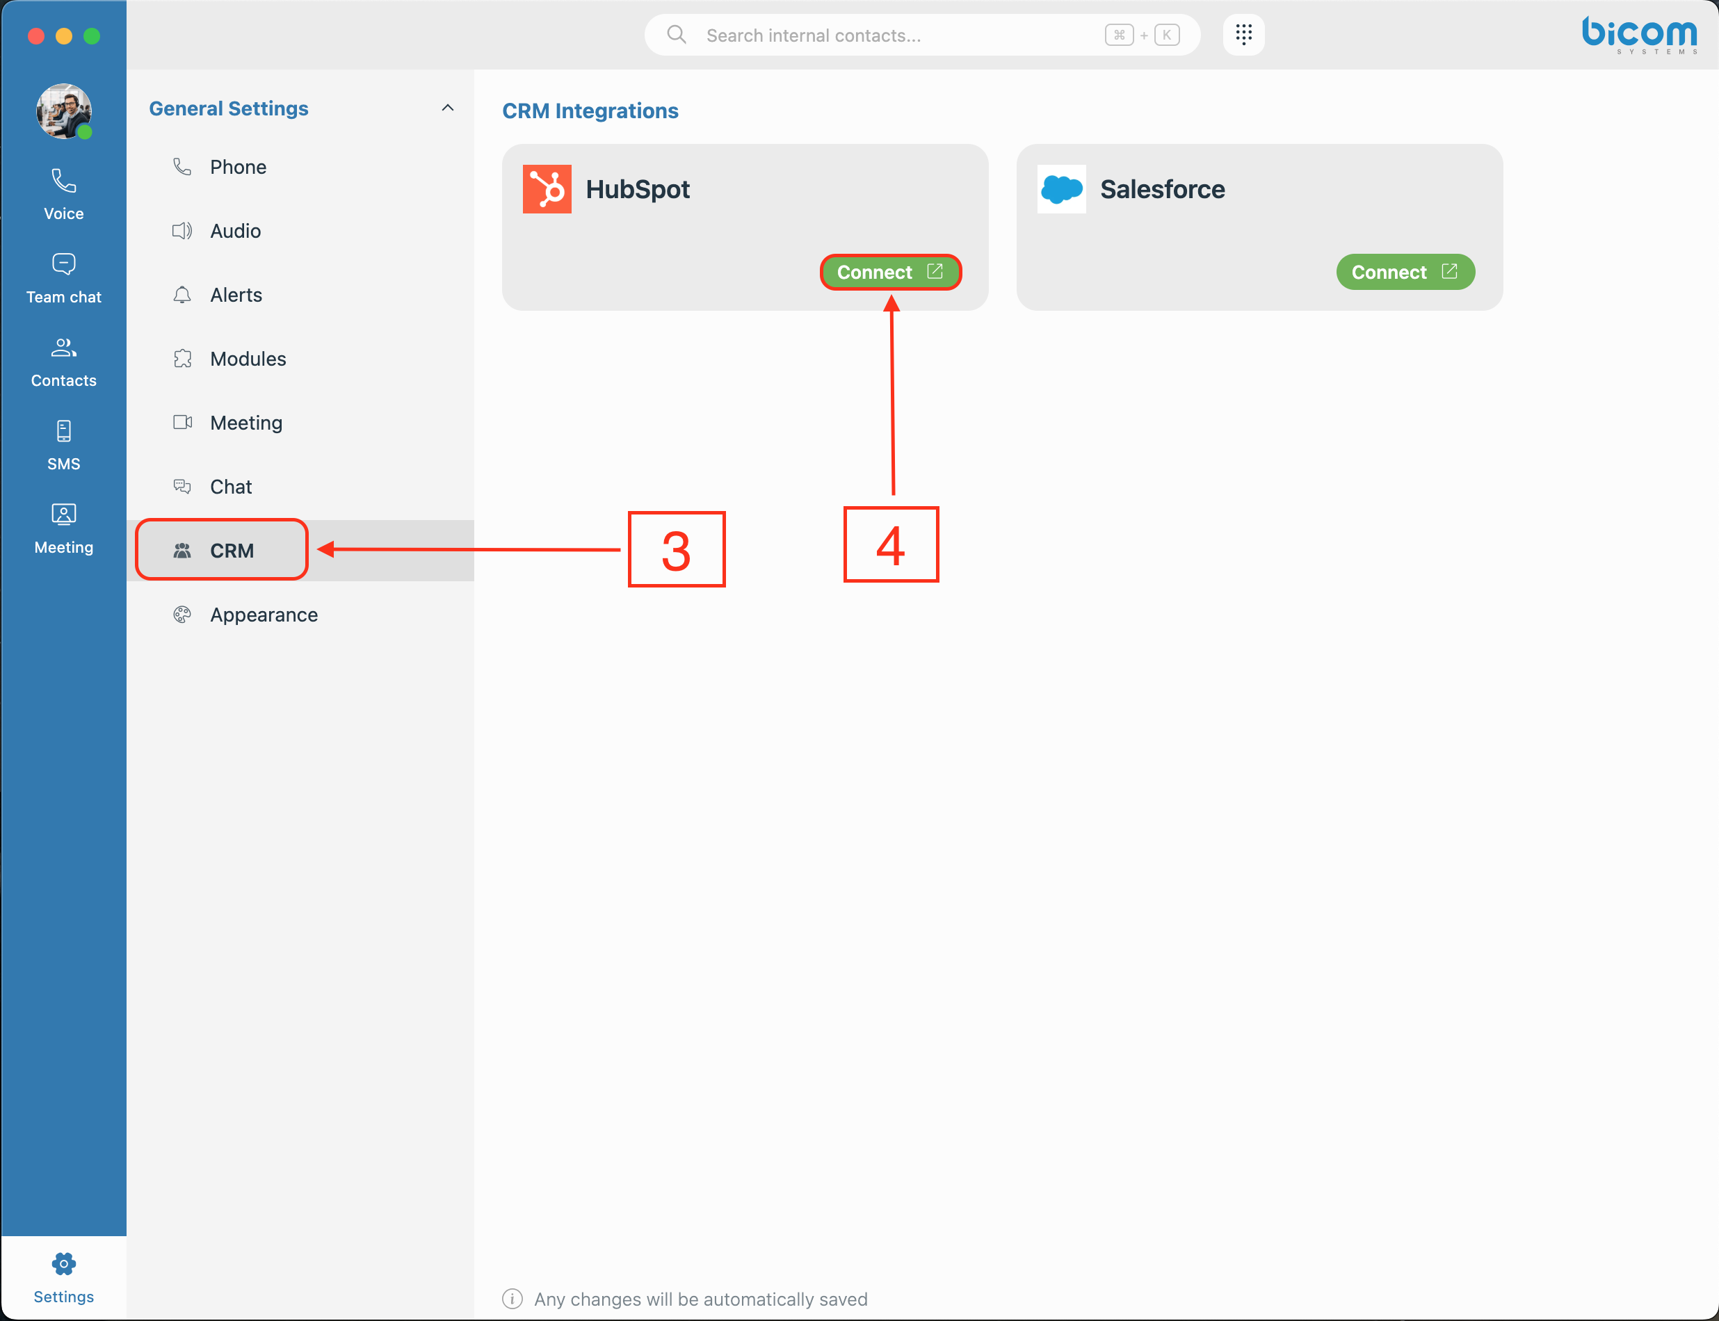Click the CRM Integrations heading
The image size is (1719, 1321).
click(x=590, y=111)
